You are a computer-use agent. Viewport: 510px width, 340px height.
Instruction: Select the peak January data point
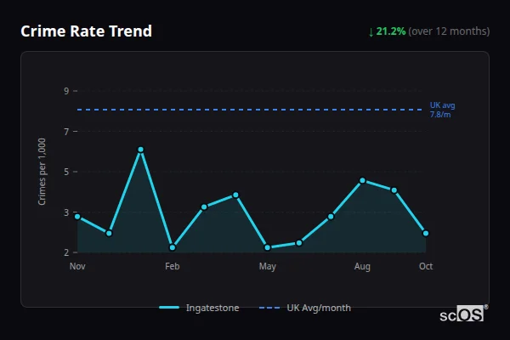tap(140, 150)
